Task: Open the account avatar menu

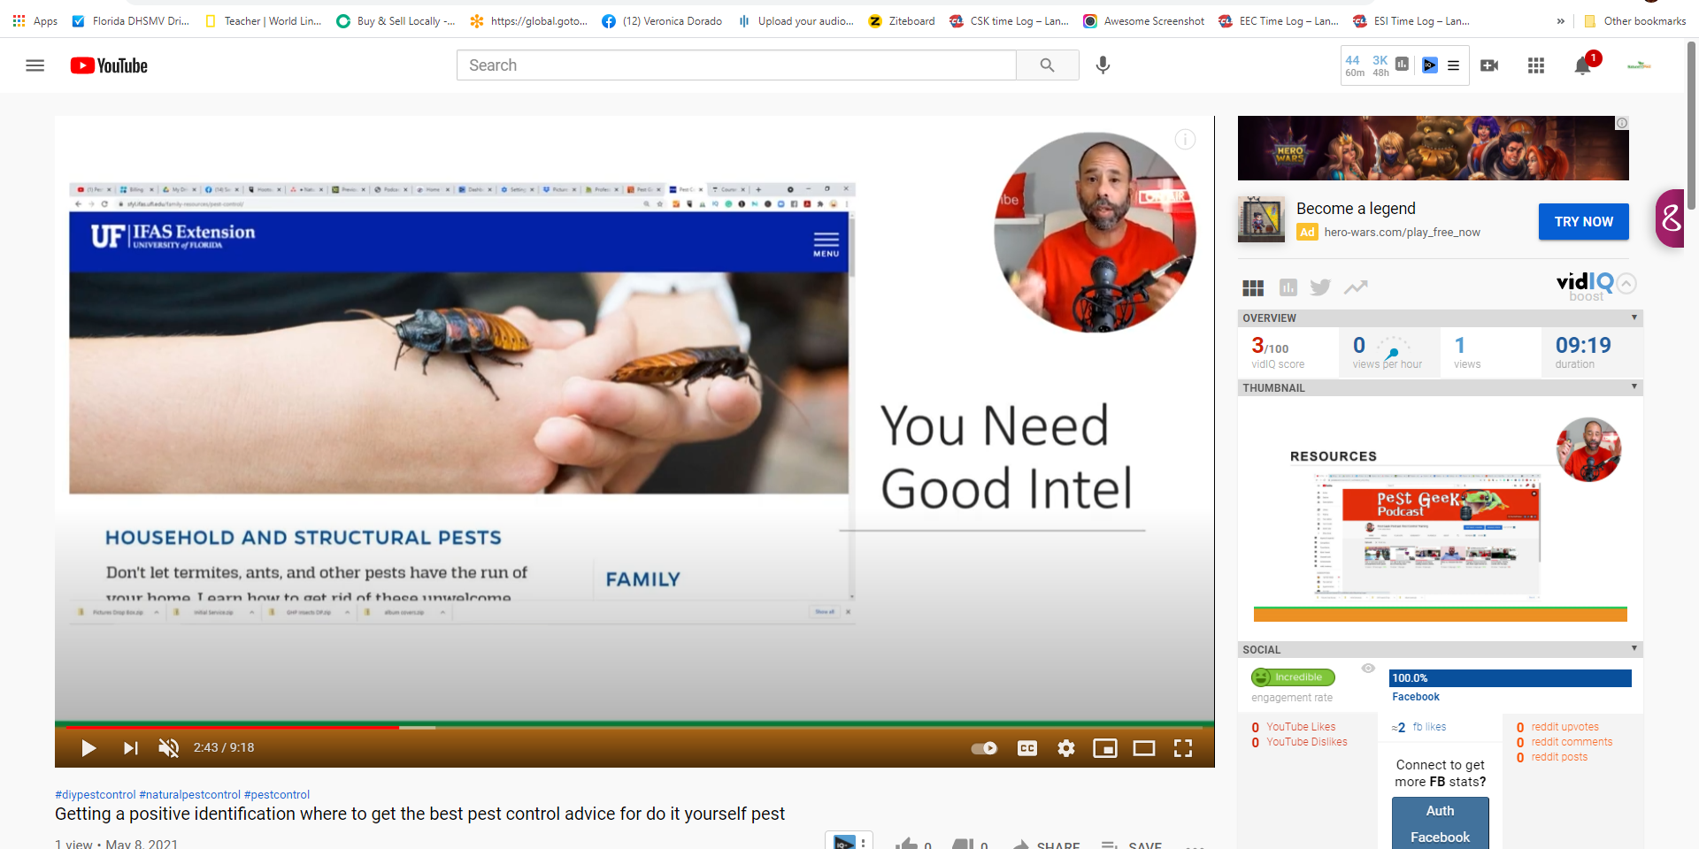Action: point(1639,65)
